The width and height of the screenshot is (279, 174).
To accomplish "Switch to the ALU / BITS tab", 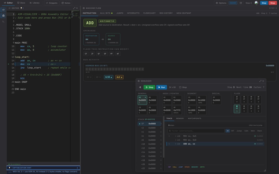I will point(106,13).
